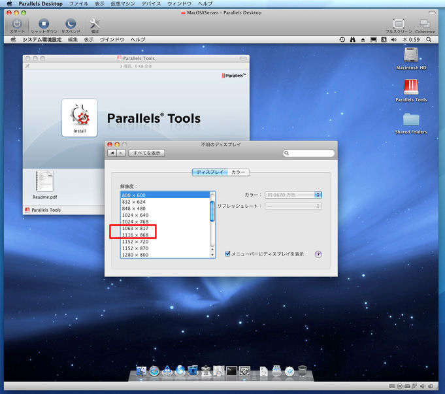445x394 pixels.
Task: Click the volume speaker icon in guest menu bar
Action: [393, 40]
